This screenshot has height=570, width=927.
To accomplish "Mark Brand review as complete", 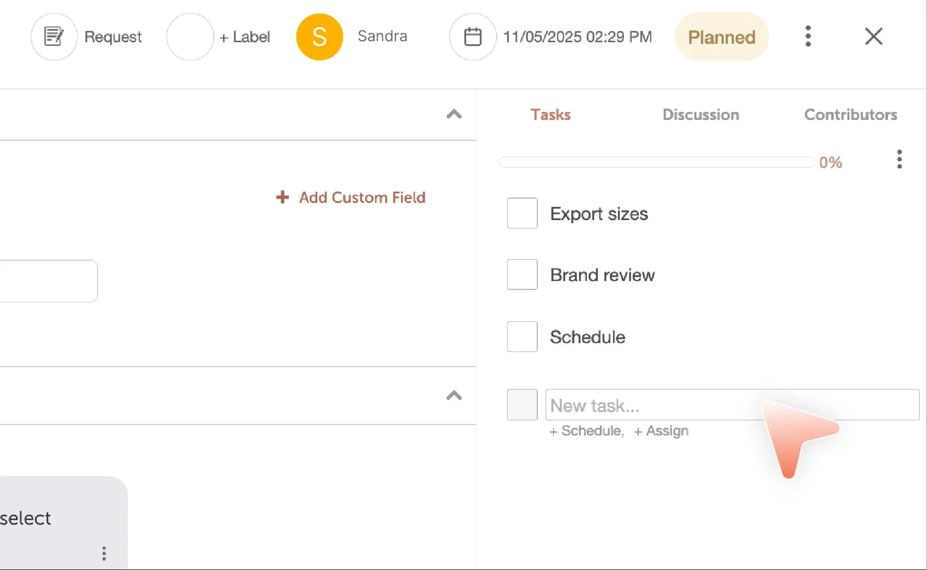I will coord(522,274).
